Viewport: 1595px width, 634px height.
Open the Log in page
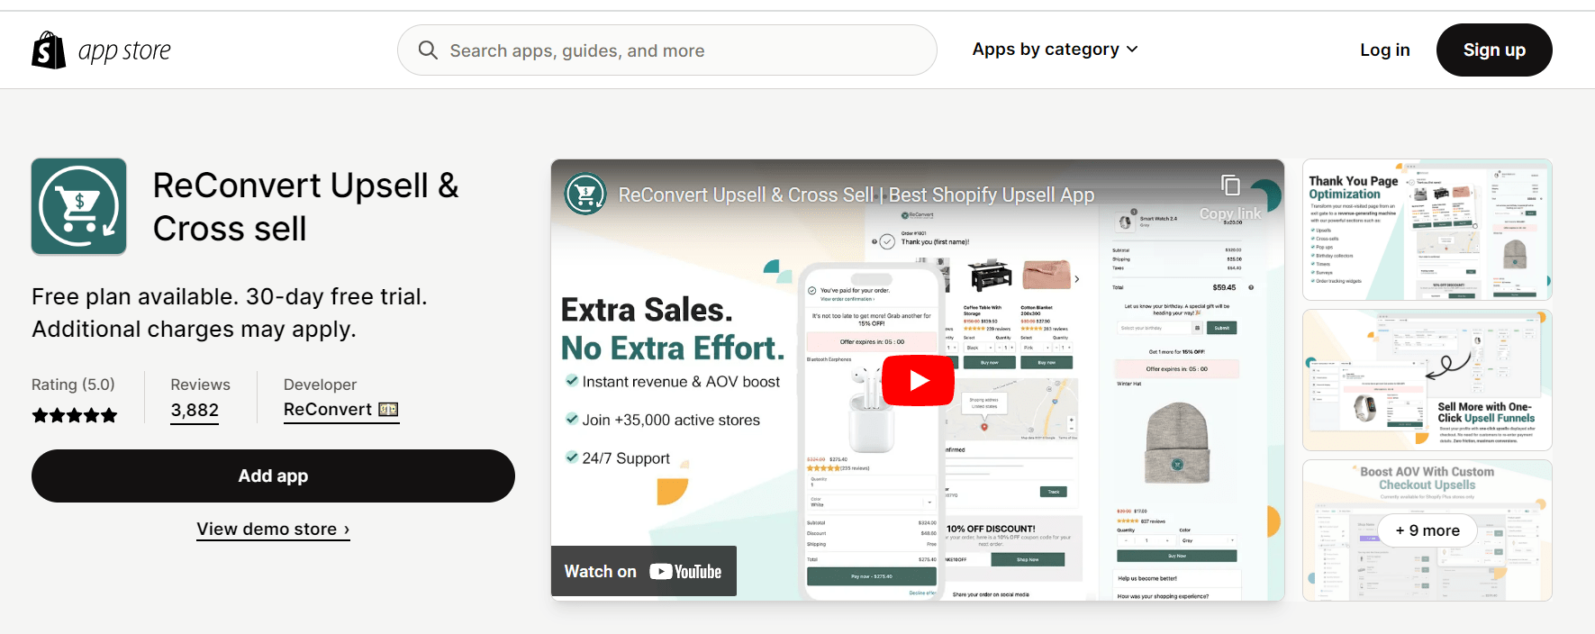coord(1384,50)
